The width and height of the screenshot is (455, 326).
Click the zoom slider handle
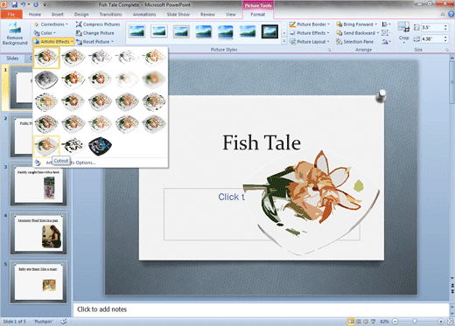tap(415, 322)
